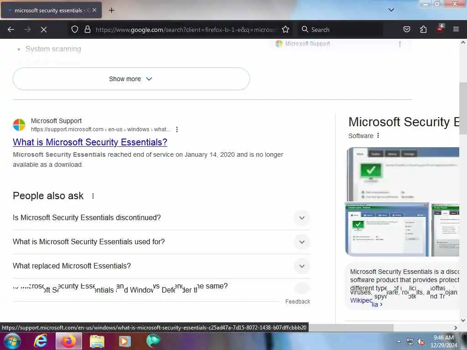Click the forward navigation arrow

27,30
